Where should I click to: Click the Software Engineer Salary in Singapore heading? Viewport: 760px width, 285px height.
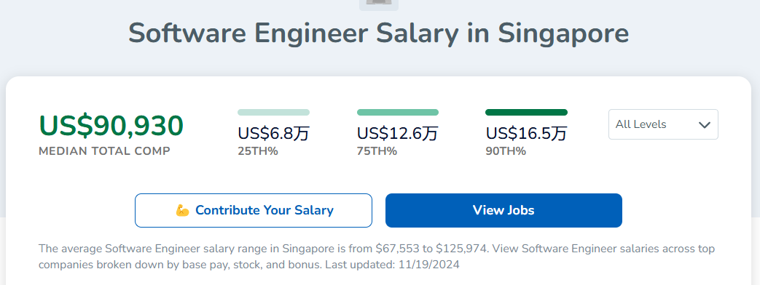[x=379, y=33]
